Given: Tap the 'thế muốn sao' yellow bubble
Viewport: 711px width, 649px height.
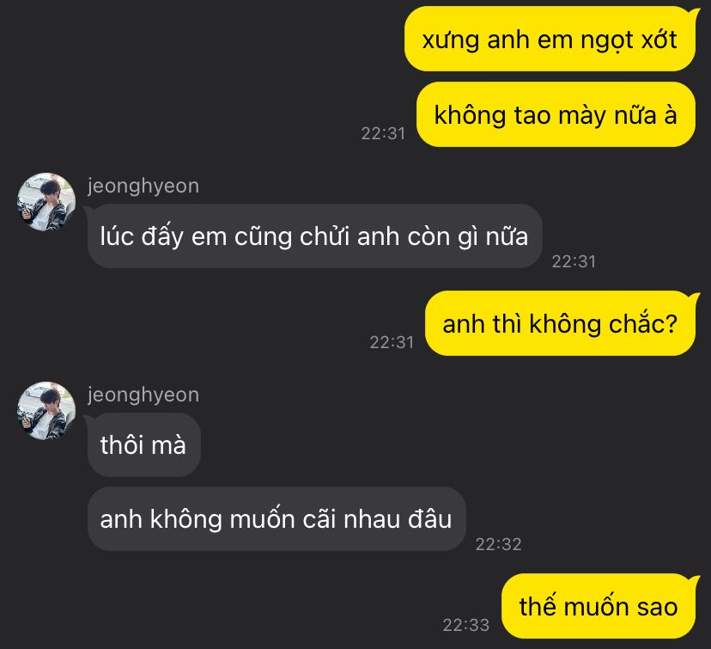Looking at the screenshot, I should click(x=599, y=606).
